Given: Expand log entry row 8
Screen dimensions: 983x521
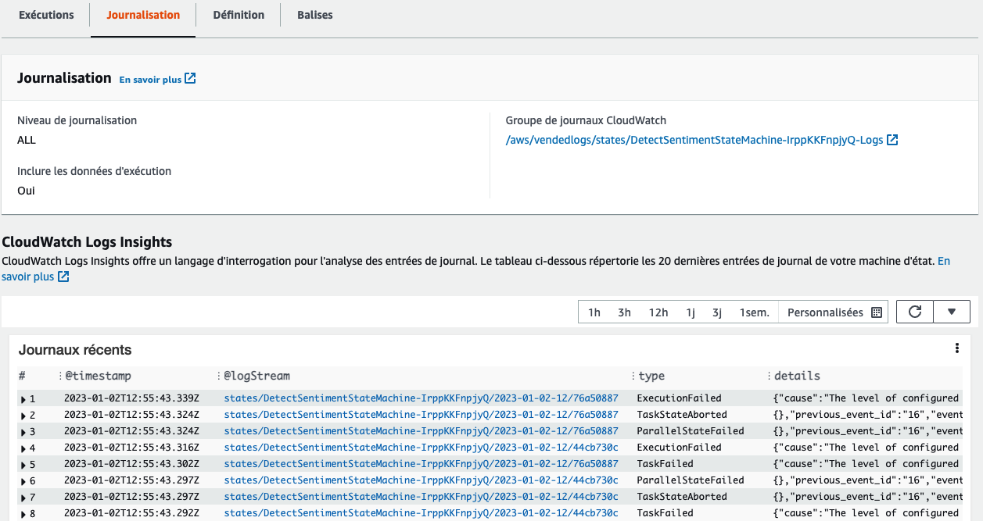Looking at the screenshot, I should tap(24, 514).
